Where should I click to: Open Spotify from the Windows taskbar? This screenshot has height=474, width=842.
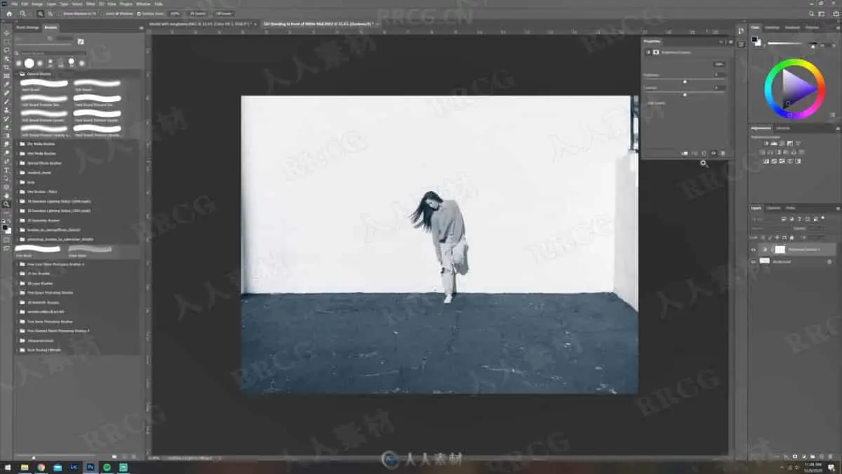107,467
